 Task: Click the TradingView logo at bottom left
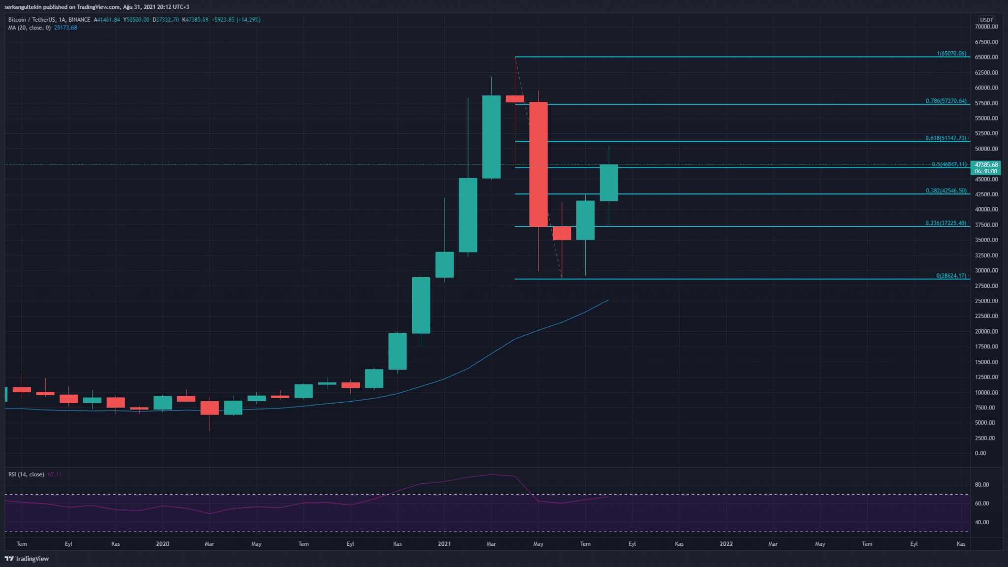click(x=27, y=559)
